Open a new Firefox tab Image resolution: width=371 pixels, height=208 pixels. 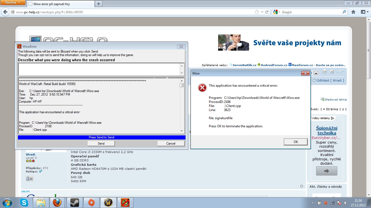click(98, 4)
